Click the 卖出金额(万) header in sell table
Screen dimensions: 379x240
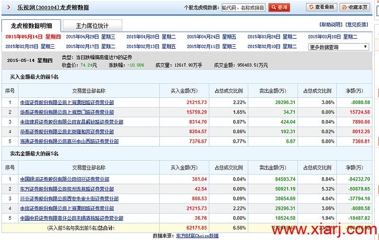(273, 167)
